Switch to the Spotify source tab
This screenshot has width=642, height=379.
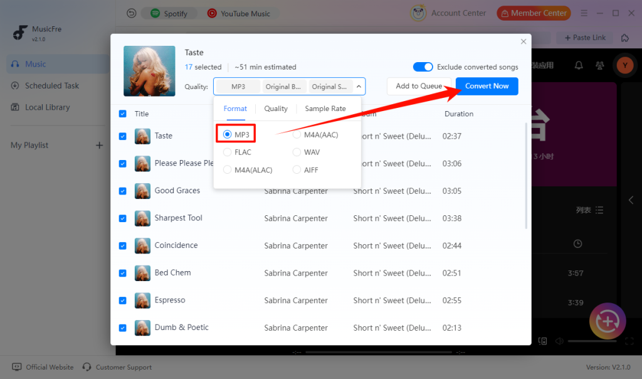169,14
